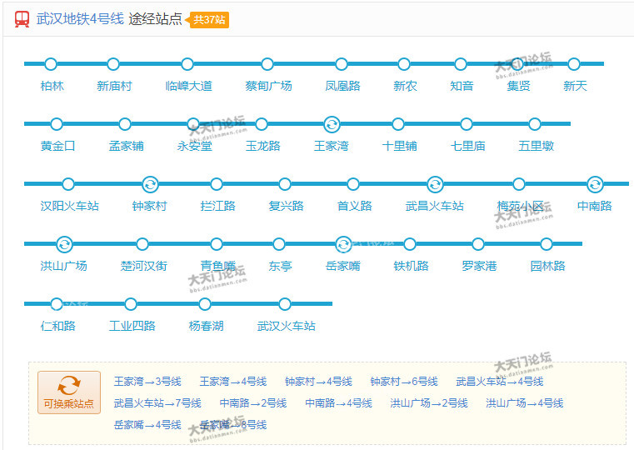Image resolution: width=634 pixels, height=450 pixels.
Task: Click the transfer icon above 岳家嘴 station
Action: click(x=343, y=244)
